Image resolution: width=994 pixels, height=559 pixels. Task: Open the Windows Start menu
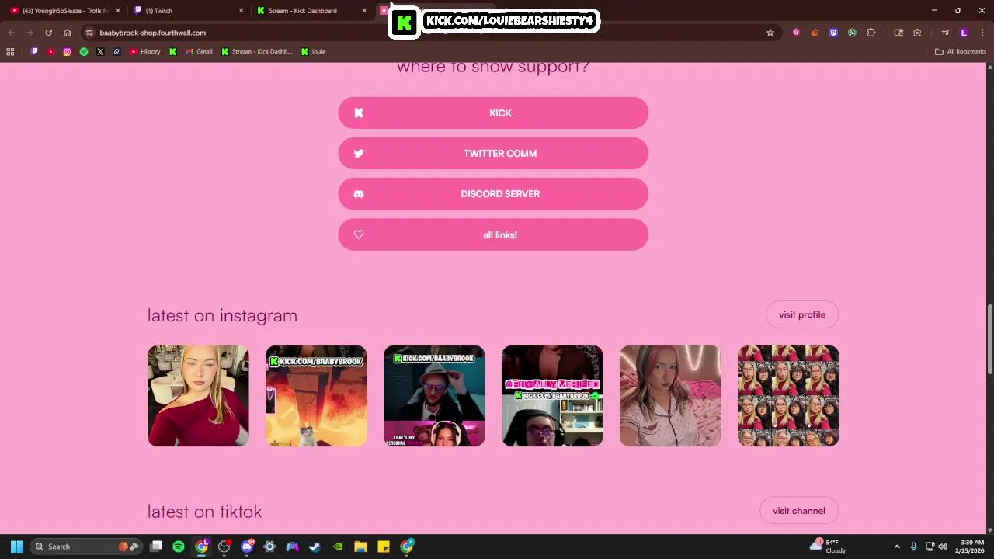click(16, 547)
